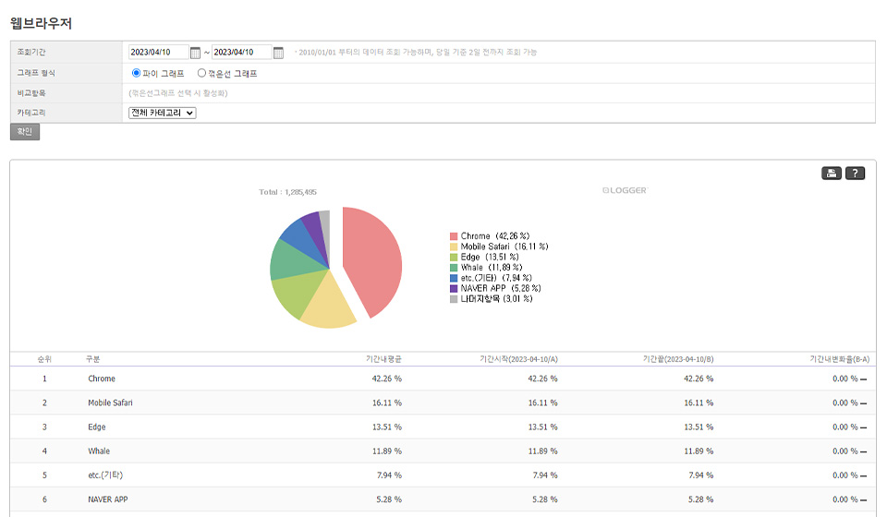
Task: Select the 꺾은선 그래프 radio button
Action: 201,73
